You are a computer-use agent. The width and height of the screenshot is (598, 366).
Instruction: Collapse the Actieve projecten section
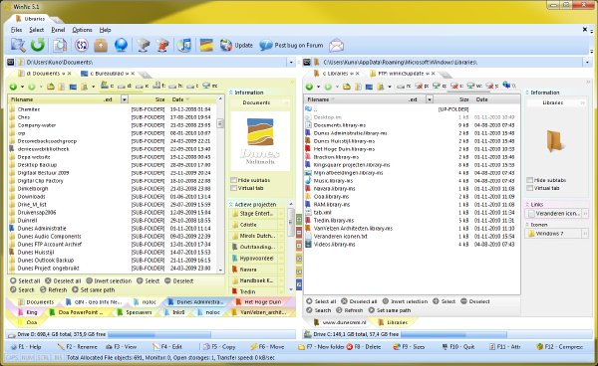(x=231, y=204)
